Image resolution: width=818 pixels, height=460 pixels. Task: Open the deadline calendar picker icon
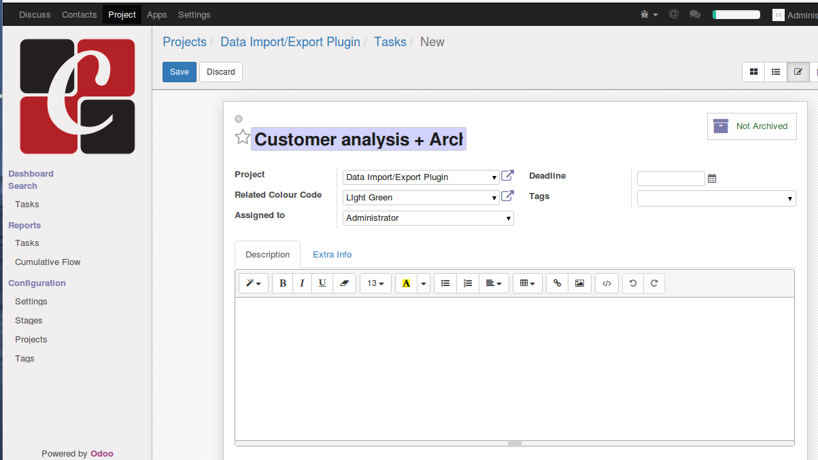click(712, 179)
